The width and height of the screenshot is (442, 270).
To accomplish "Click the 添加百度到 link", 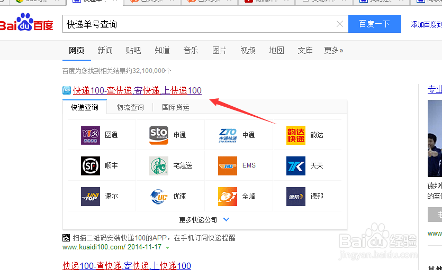I will point(426,24).
